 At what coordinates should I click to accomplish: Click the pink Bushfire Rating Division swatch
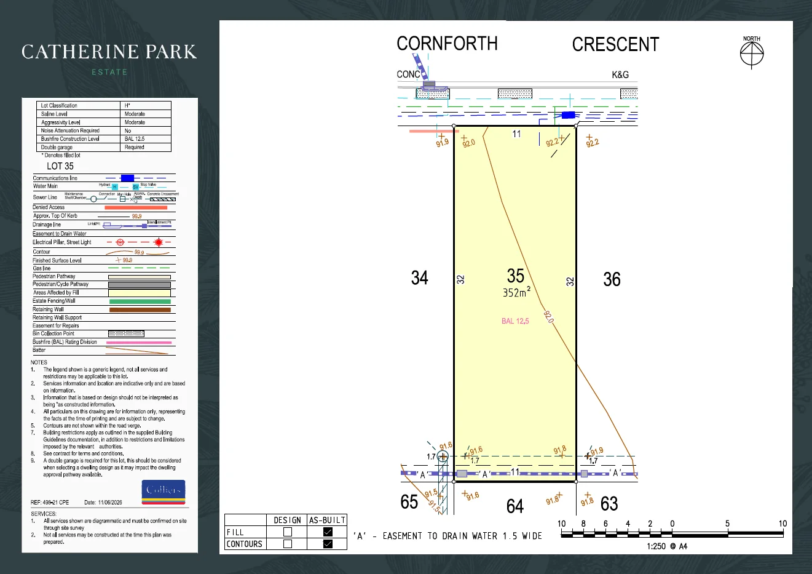click(139, 342)
